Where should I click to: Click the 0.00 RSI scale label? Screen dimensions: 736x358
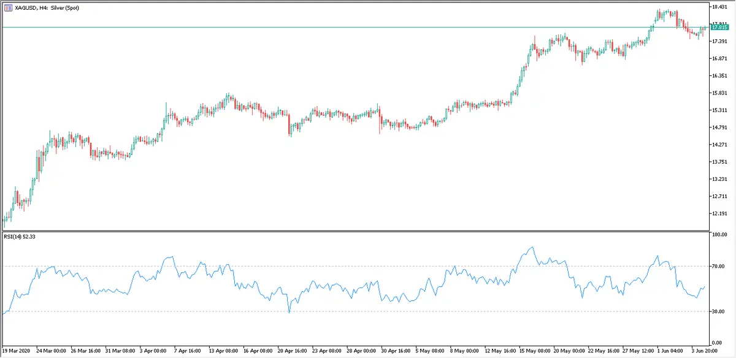[717, 342]
